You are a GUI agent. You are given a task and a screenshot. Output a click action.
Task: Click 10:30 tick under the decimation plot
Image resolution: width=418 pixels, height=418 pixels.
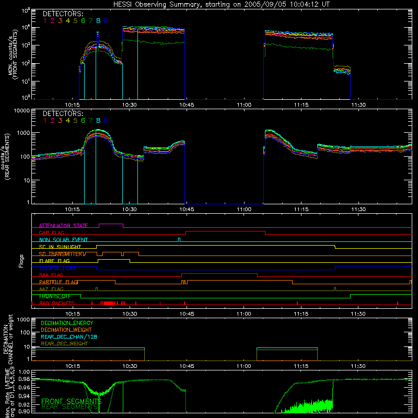click(x=130, y=366)
